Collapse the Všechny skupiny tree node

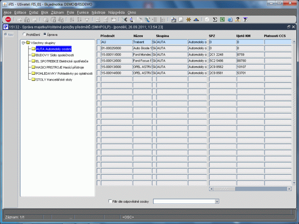(23, 43)
